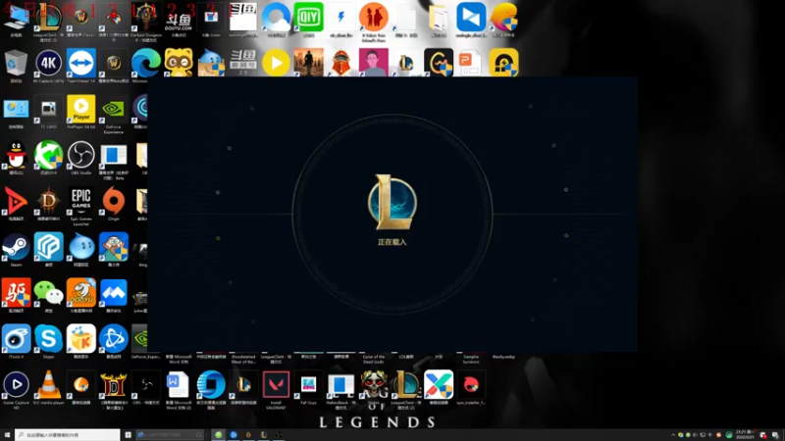
Task: Open the Recycle Bin desktop icon
Action: click(x=16, y=63)
